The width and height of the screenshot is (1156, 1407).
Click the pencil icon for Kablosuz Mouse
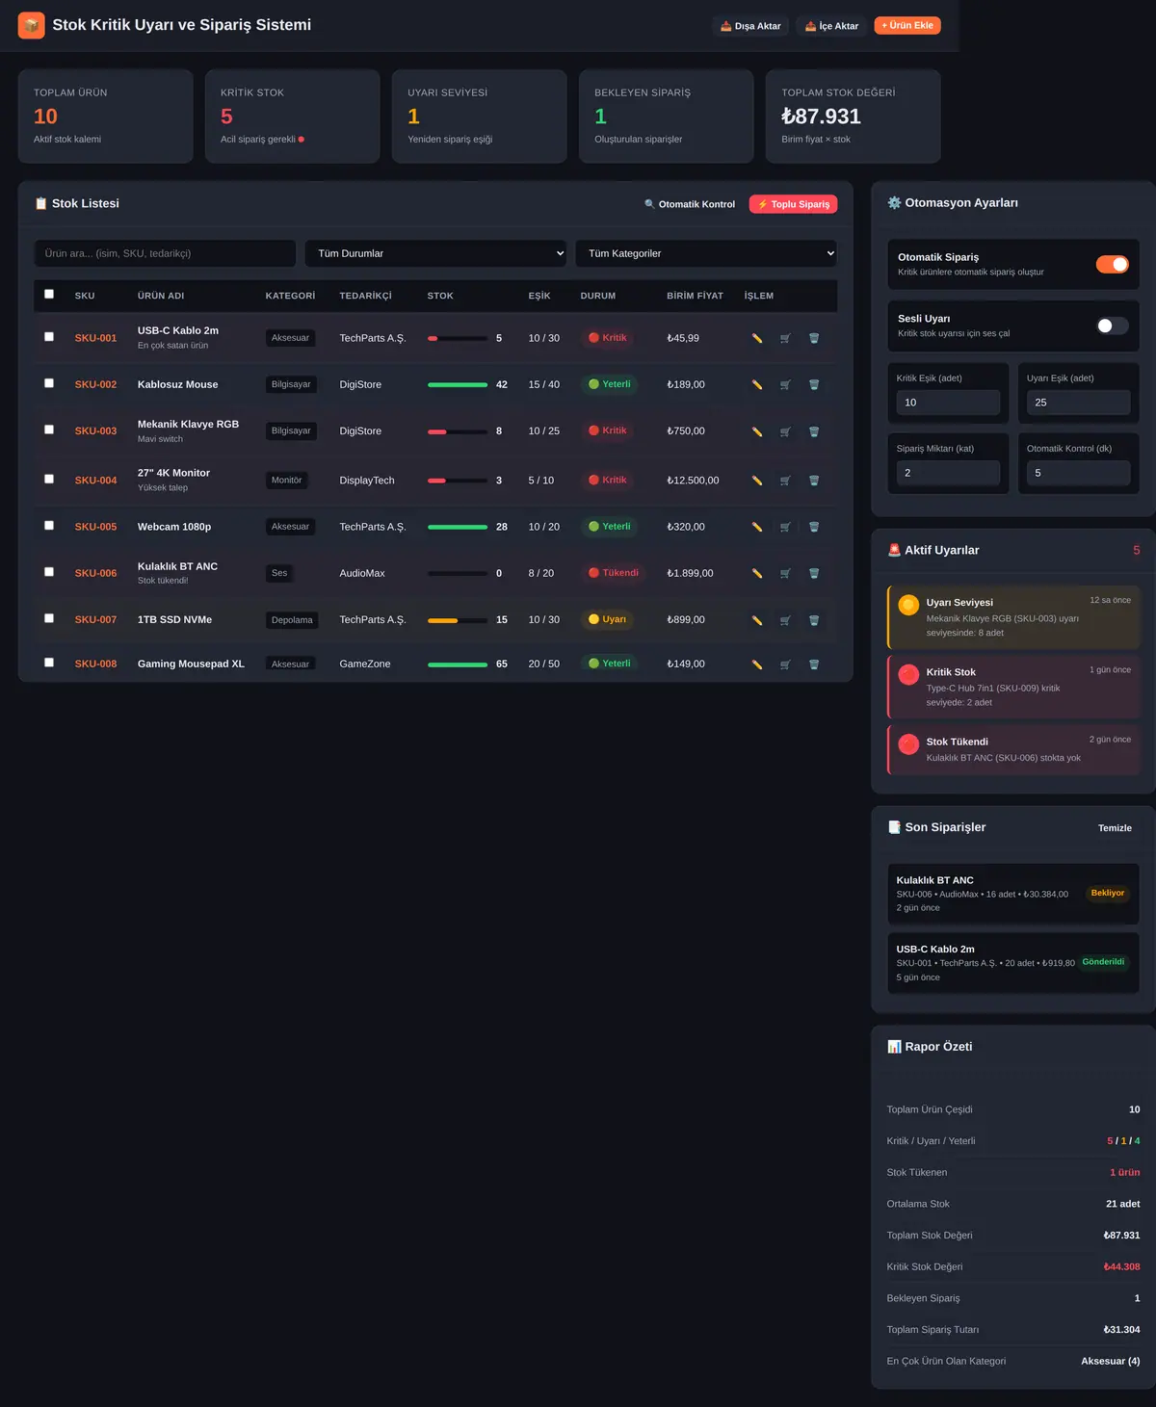click(757, 384)
